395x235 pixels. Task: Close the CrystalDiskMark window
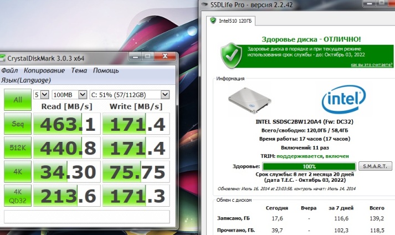tap(165, 56)
